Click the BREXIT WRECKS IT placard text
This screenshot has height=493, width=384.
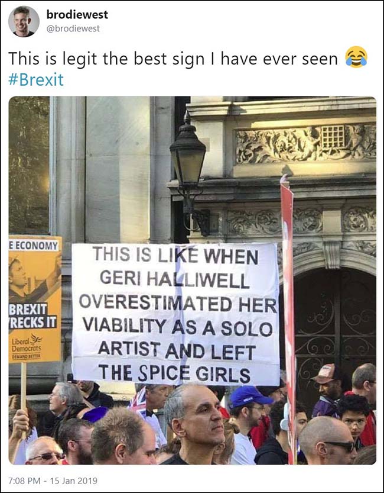pyautogui.click(x=32, y=316)
